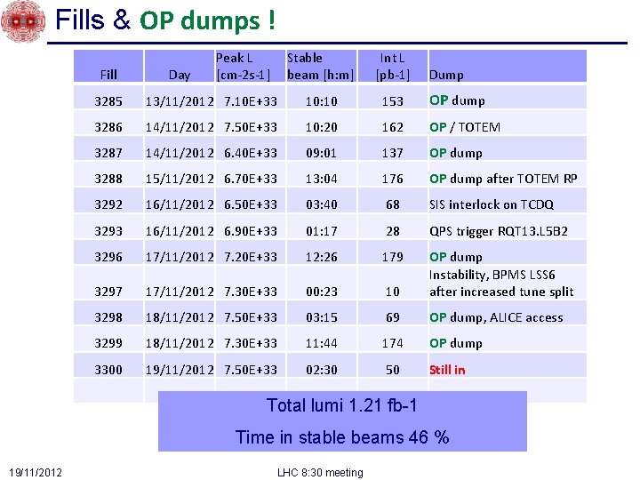This screenshot has height=480, width=640.
Task: Click integrated luminosity 28
Action: [x=393, y=231]
